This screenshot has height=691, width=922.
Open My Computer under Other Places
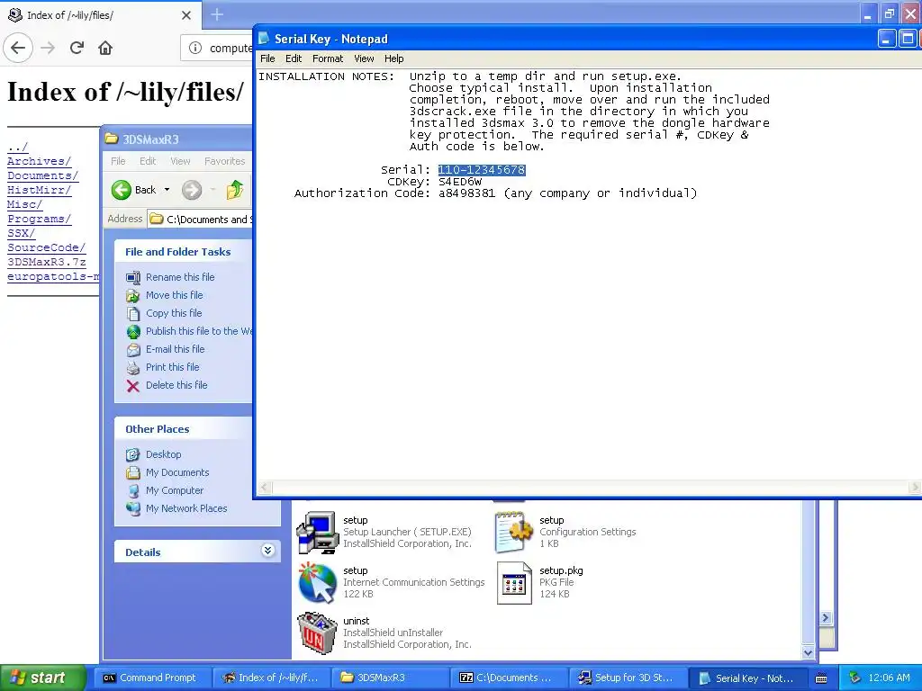click(175, 490)
